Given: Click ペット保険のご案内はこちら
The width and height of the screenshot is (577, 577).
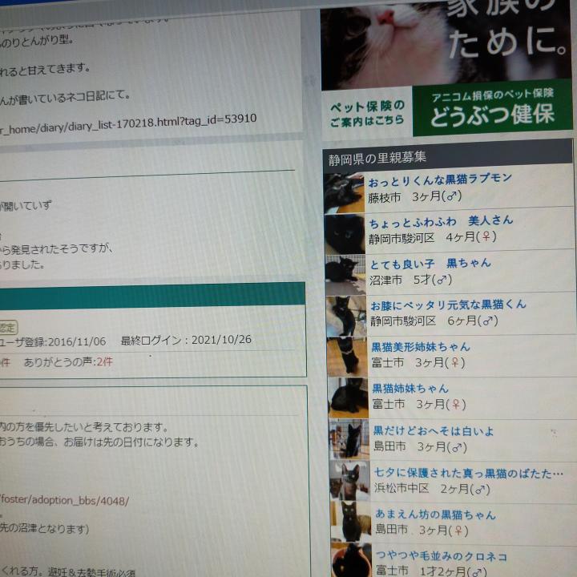Looking at the screenshot, I should coord(367,114).
